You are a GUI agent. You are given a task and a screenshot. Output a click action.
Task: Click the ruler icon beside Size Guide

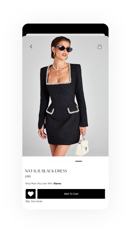(x=28, y=201)
